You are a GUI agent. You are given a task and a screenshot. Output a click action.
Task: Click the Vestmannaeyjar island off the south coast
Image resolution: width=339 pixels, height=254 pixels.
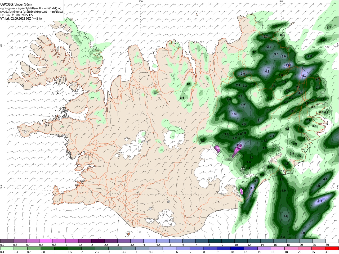click(x=129, y=234)
